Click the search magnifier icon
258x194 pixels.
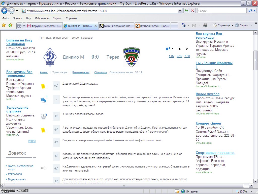pyautogui.click(x=250, y=11)
